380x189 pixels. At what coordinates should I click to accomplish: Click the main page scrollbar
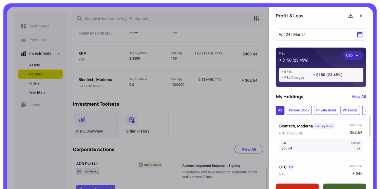(266, 178)
